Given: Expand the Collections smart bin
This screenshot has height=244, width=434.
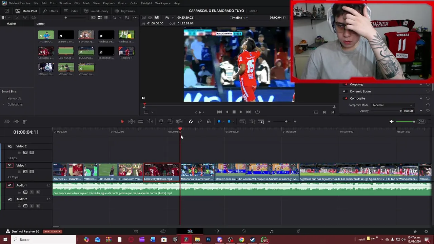Looking at the screenshot, I should [x=3, y=104].
